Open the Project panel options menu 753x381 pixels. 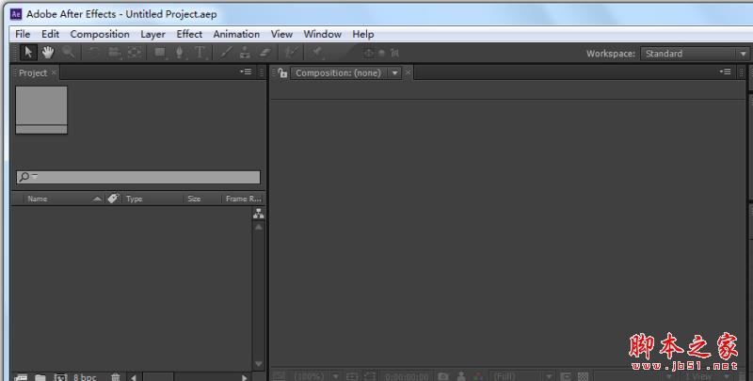click(x=246, y=72)
